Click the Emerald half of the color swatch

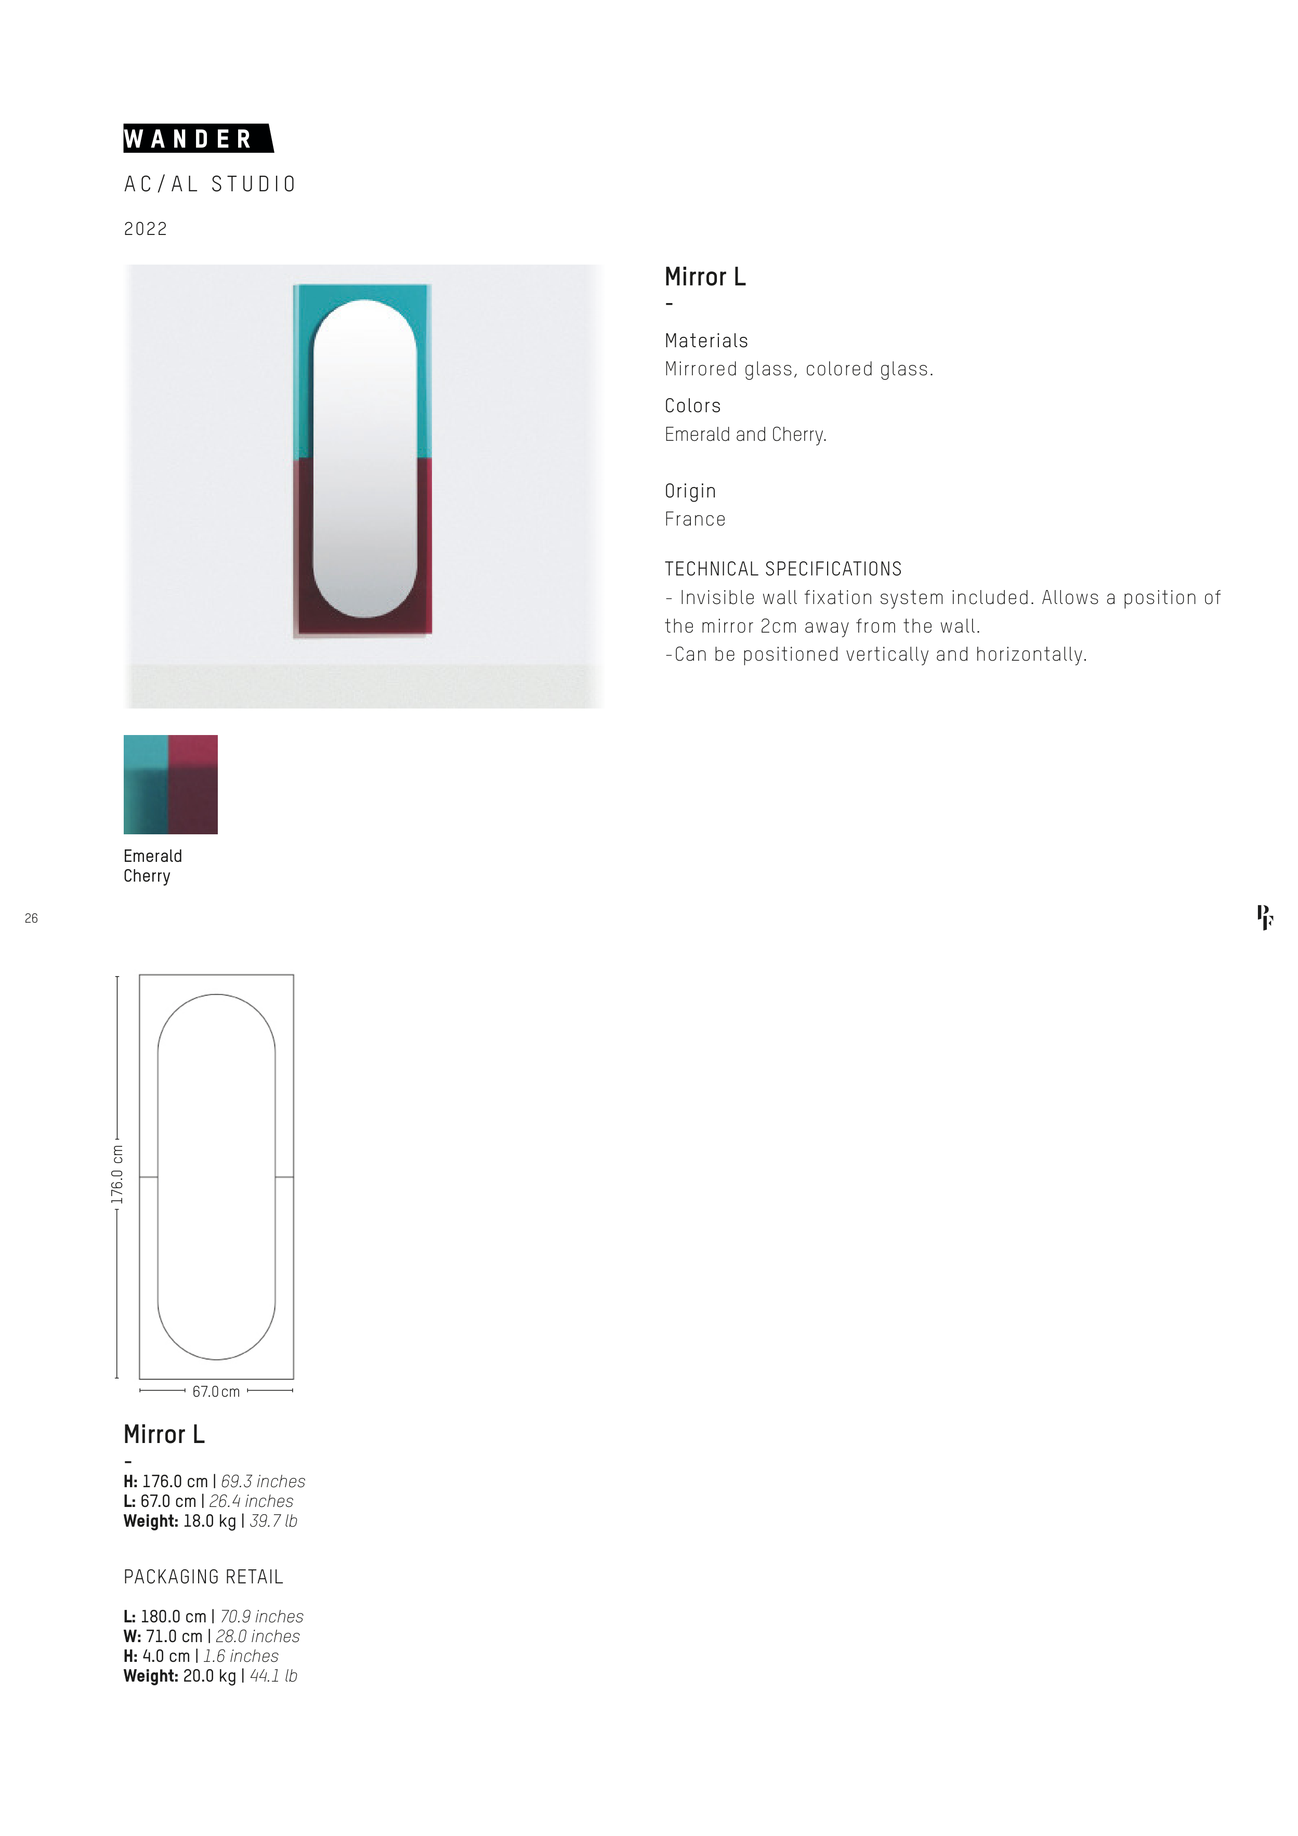click(146, 784)
